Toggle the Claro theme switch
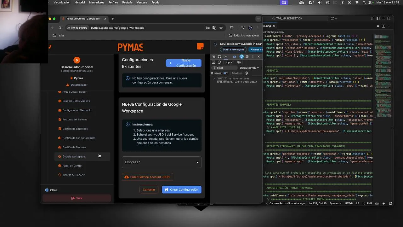This screenshot has height=227, width=403. [51, 190]
